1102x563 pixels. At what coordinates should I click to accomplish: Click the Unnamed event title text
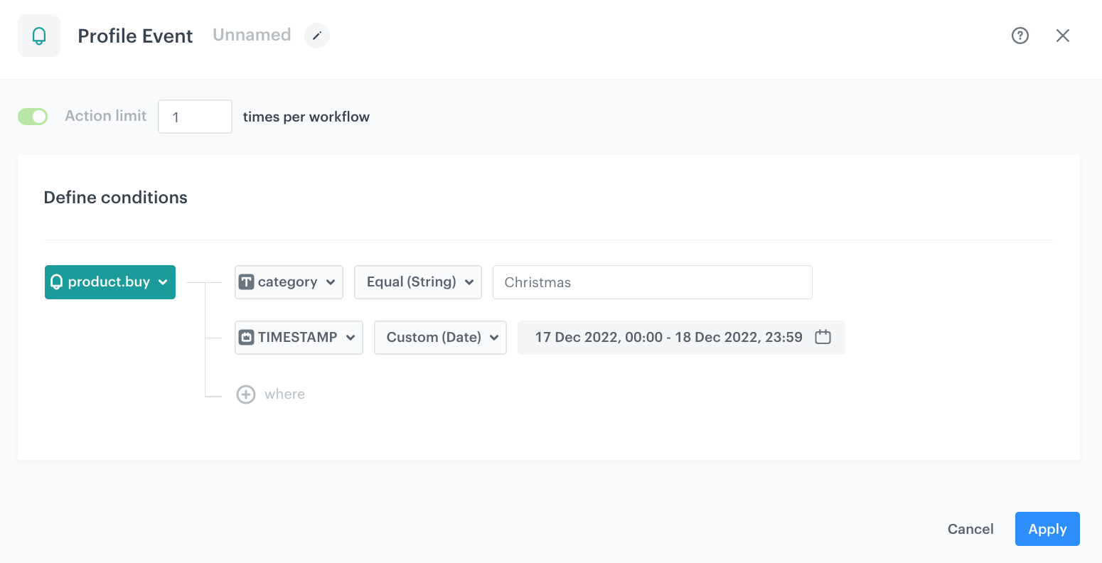[252, 36]
